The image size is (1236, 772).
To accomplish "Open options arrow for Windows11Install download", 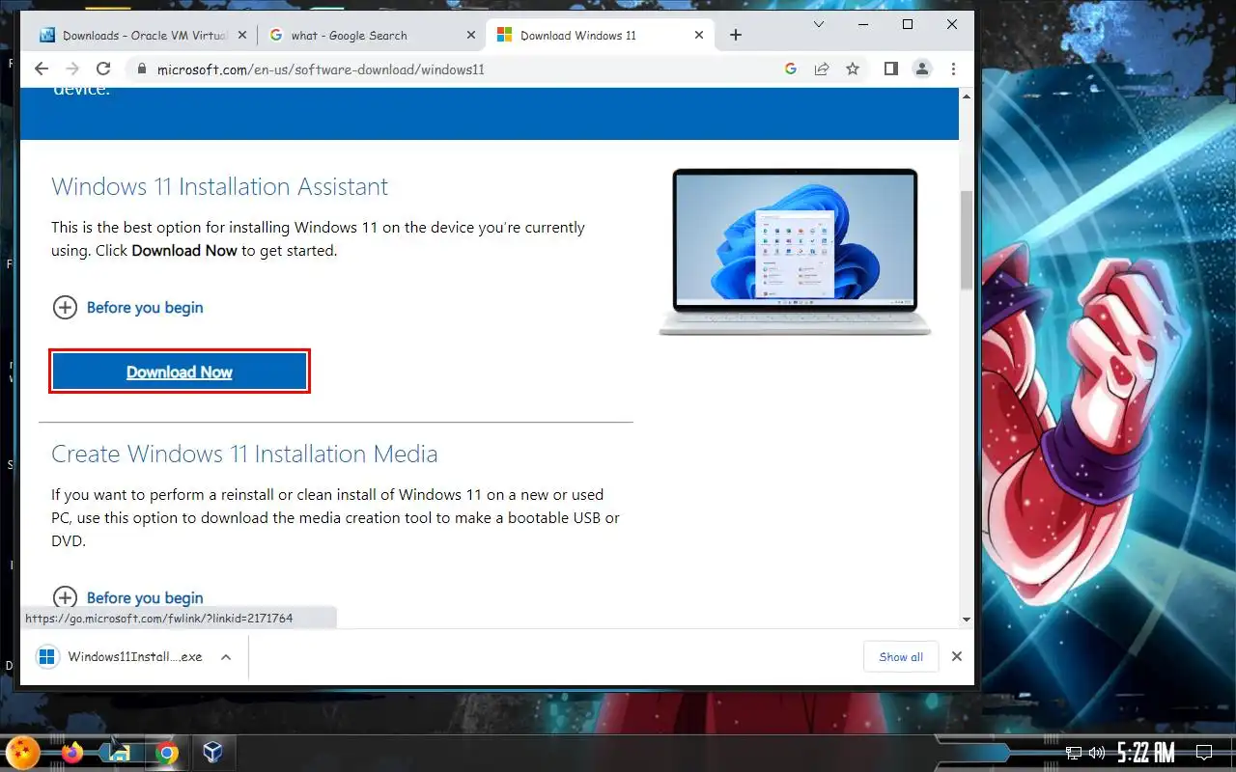I will tap(226, 657).
